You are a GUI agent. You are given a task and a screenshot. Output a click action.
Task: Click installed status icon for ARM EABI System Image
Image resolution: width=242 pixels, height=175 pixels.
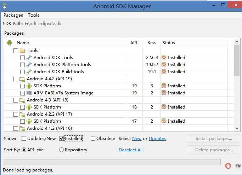(164, 93)
